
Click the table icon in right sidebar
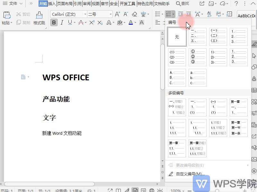(x=254, y=90)
